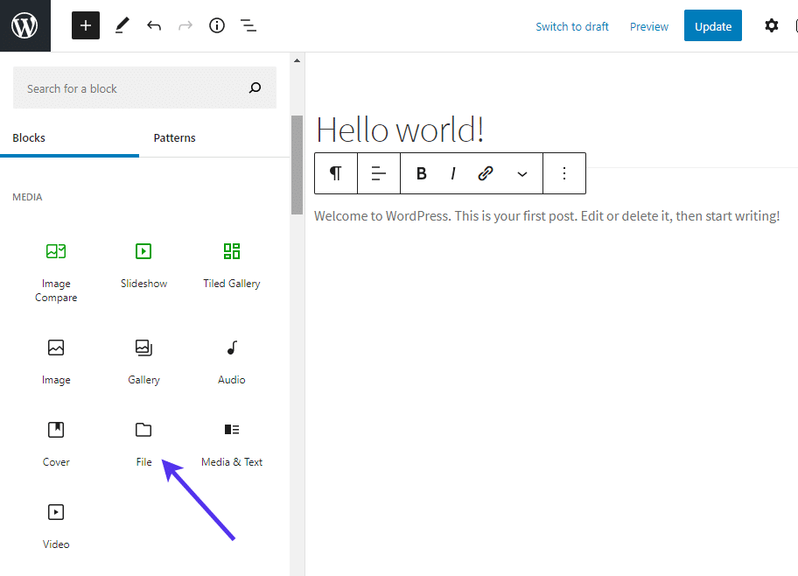This screenshot has width=798, height=576.
Task: Open the block options three-dot menu
Action: coord(564,173)
